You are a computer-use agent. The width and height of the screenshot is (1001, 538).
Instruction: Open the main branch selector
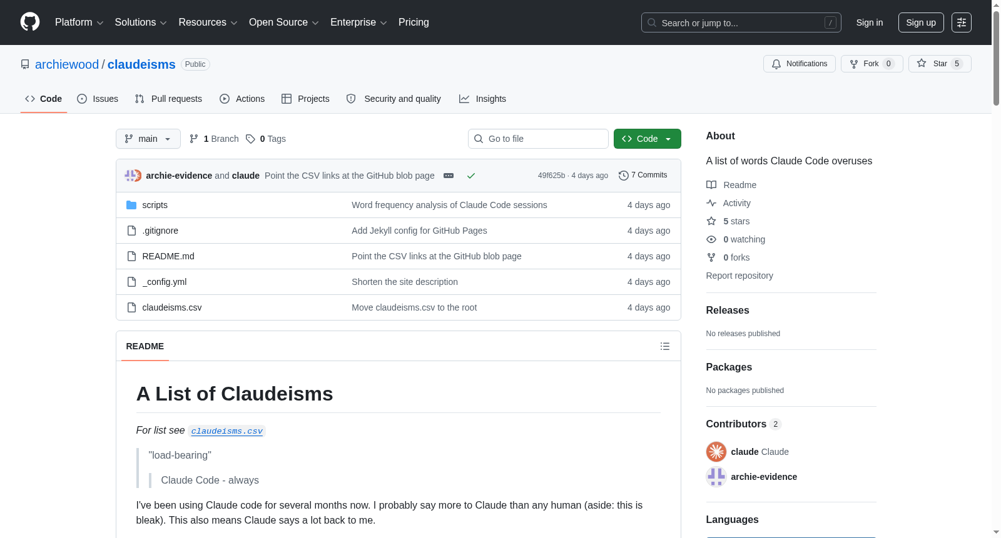click(x=148, y=139)
